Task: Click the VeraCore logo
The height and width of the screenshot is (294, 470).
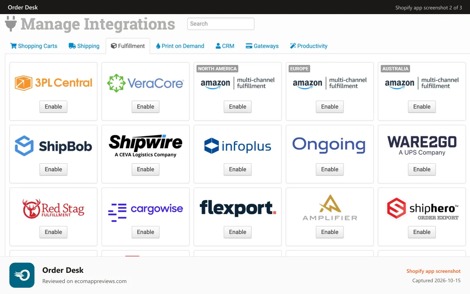Action: pos(145,83)
